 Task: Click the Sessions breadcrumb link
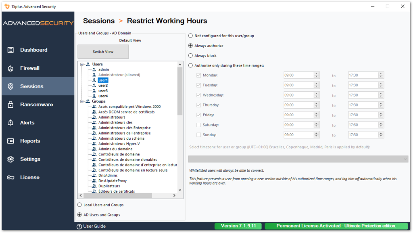99,21
